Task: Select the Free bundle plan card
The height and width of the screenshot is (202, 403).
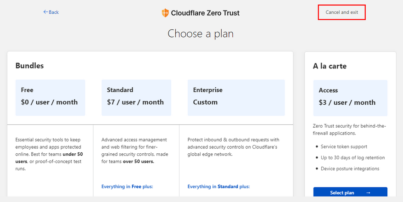Action: (x=50, y=97)
